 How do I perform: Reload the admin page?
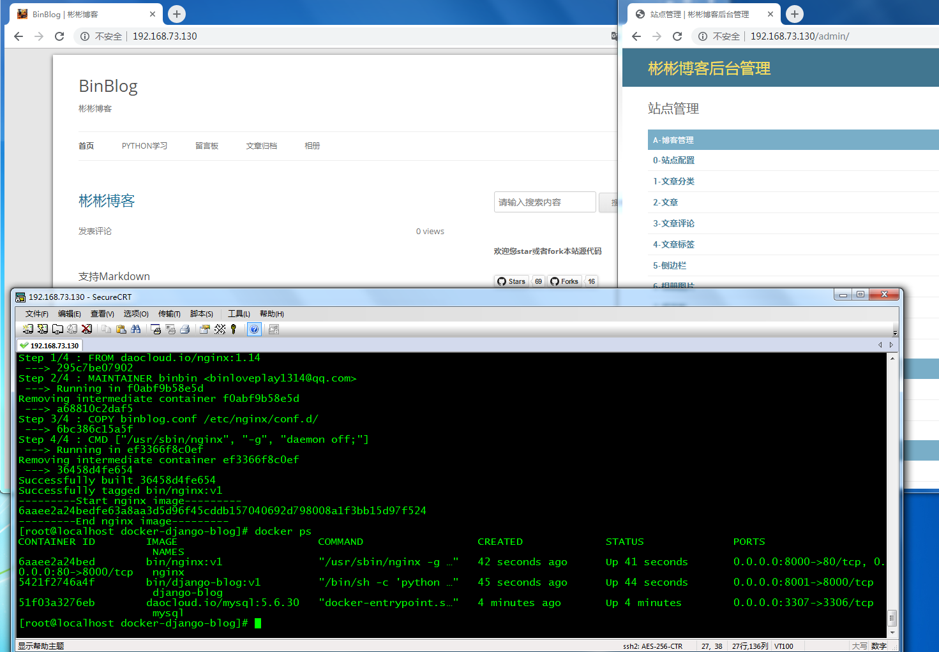[677, 36]
